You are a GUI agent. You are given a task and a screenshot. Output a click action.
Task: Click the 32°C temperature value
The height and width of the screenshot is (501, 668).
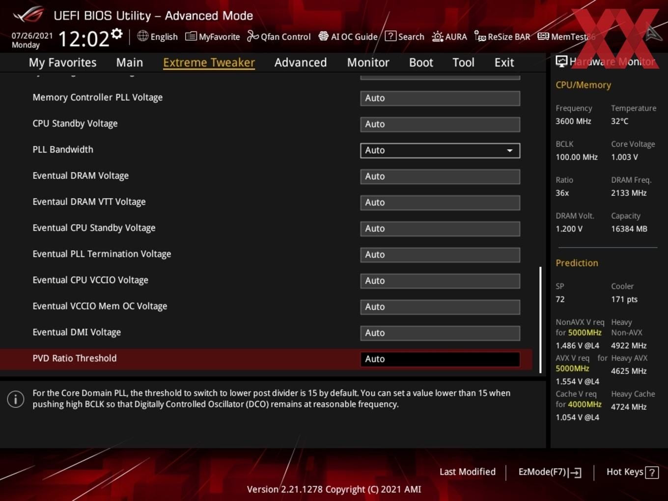click(619, 121)
